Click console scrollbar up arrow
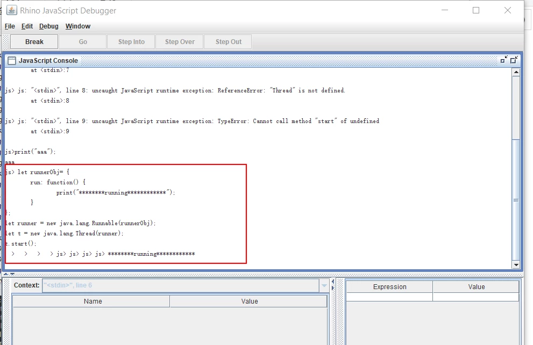Image resolution: width=533 pixels, height=345 pixels. pos(516,72)
